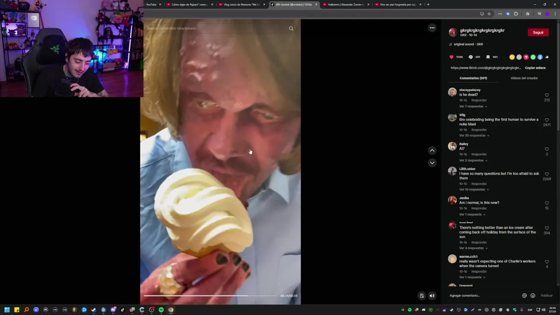Reply to Stig with Responder
The width and height of the screenshot is (560, 315).
[x=479, y=130]
